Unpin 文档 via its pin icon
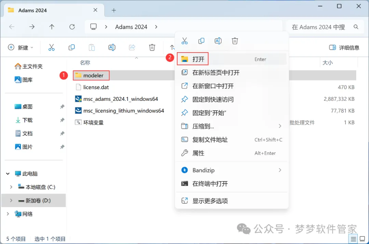 (62, 133)
